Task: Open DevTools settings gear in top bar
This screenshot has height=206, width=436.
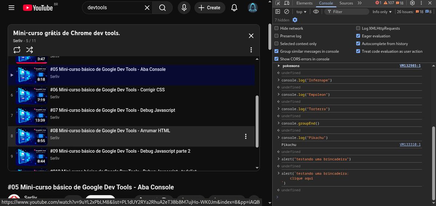Action: click(x=412, y=3)
